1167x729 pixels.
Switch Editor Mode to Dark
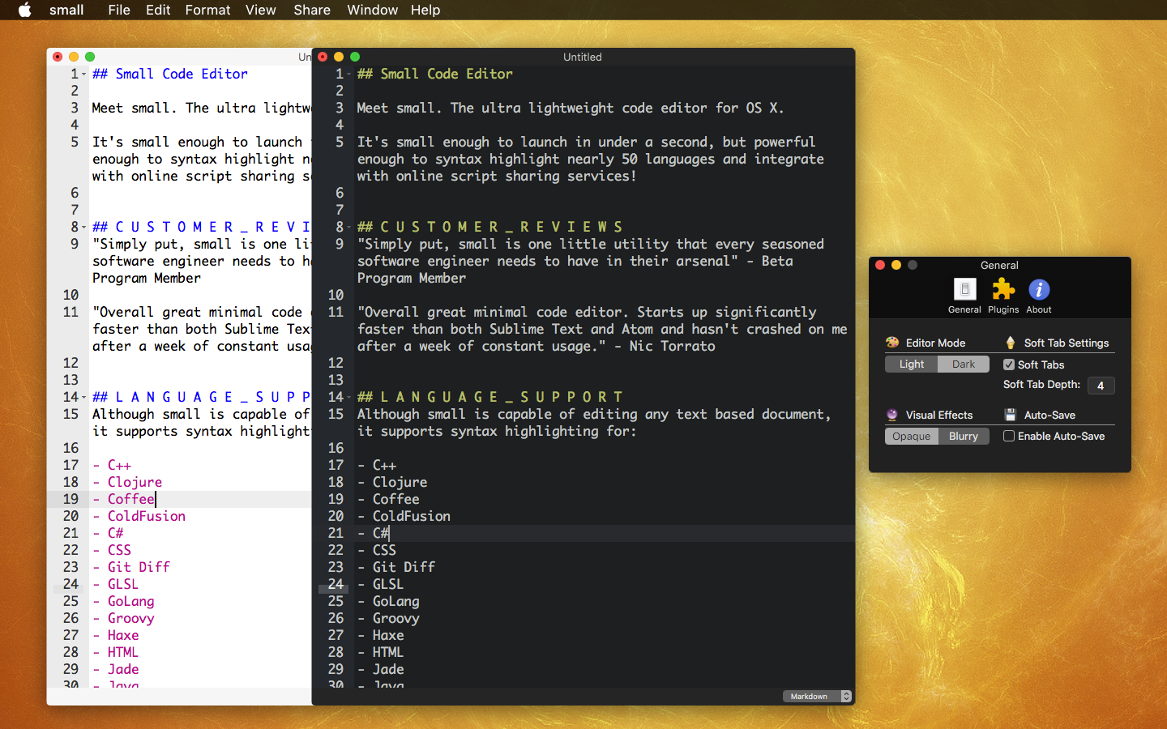tap(964, 364)
